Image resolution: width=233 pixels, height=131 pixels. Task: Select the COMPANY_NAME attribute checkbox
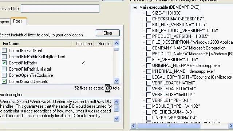(x=149, y=48)
